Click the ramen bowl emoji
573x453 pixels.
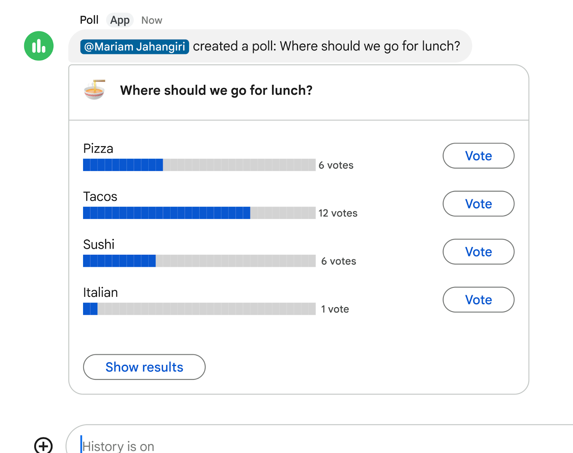point(94,90)
